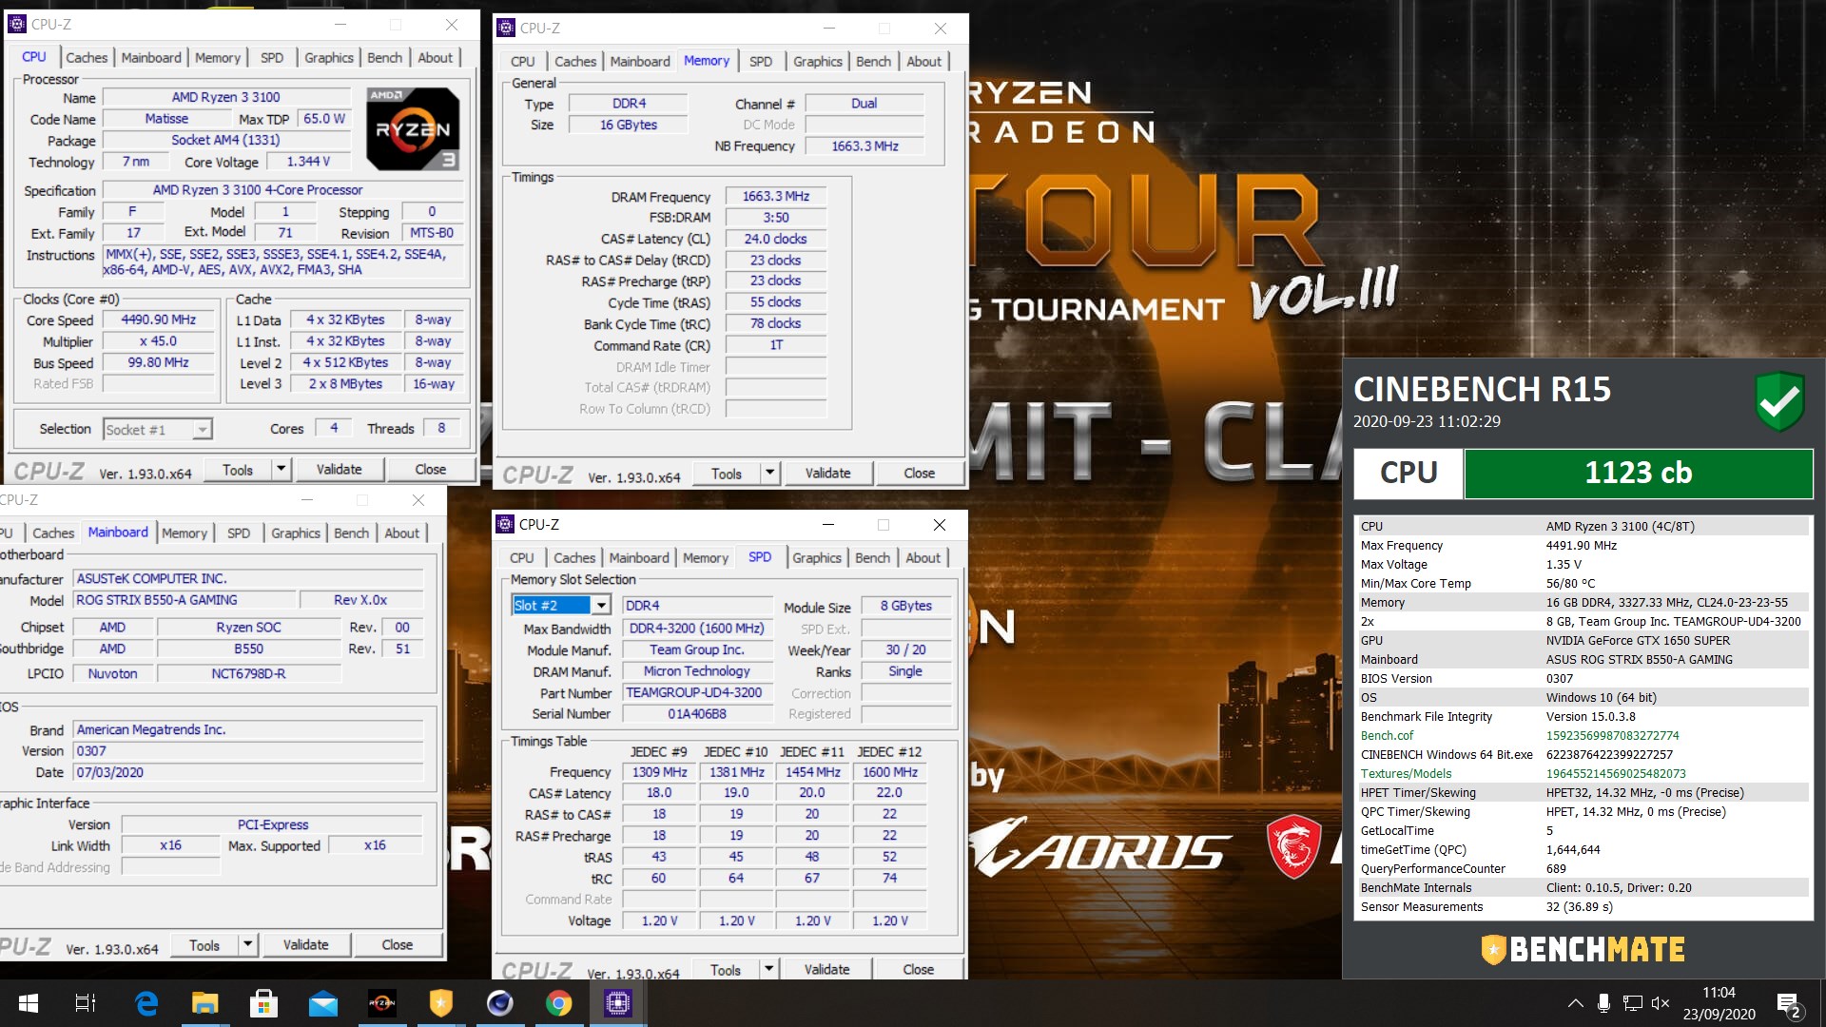Open Task View in taskbar
The height and width of the screenshot is (1027, 1826).
click(x=86, y=1003)
